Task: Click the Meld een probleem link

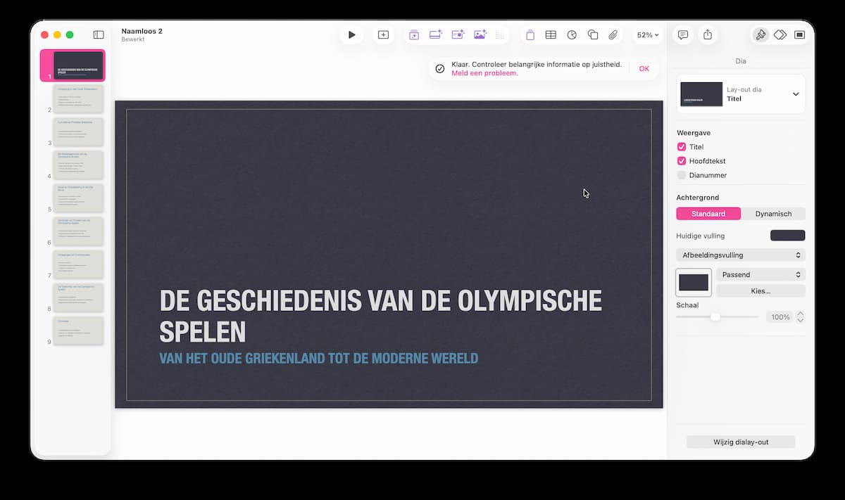Action: tap(484, 73)
